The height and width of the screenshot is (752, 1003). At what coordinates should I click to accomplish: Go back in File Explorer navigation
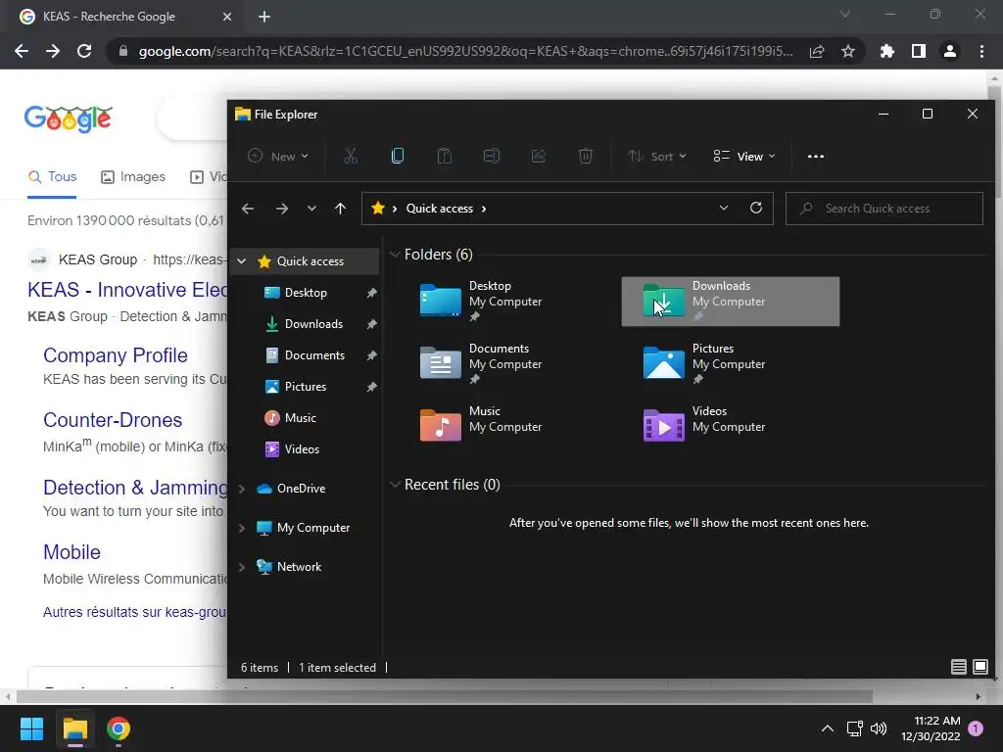(248, 209)
